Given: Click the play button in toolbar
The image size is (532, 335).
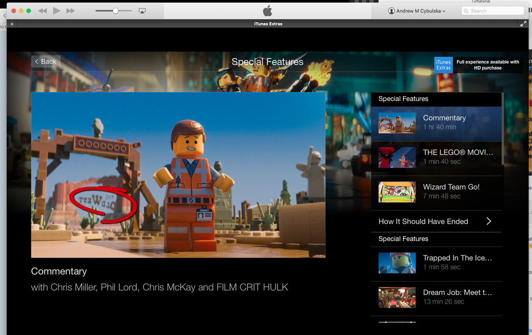Looking at the screenshot, I should tap(56, 11).
